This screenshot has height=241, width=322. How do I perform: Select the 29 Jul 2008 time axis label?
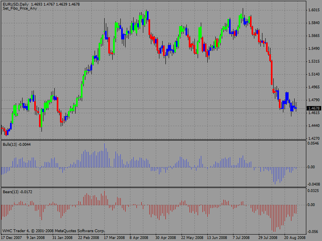(268, 238)
